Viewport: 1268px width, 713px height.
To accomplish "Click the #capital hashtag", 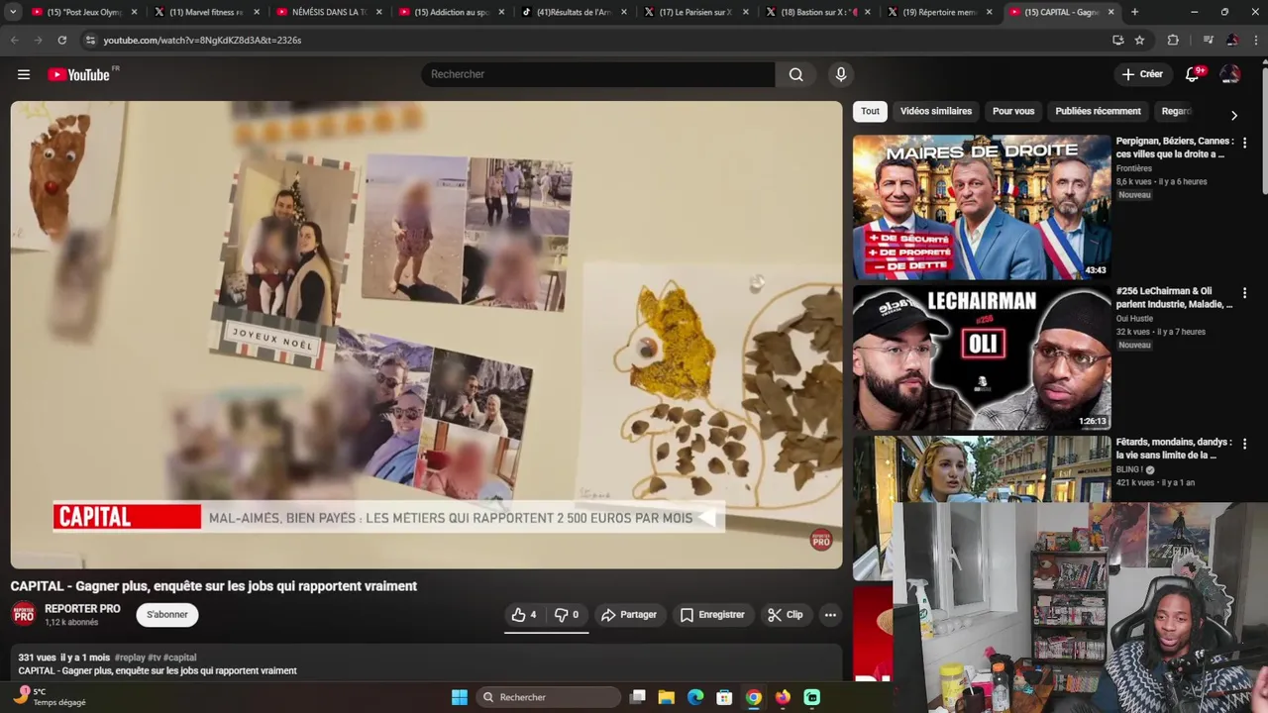I will (x=179, y=658).
